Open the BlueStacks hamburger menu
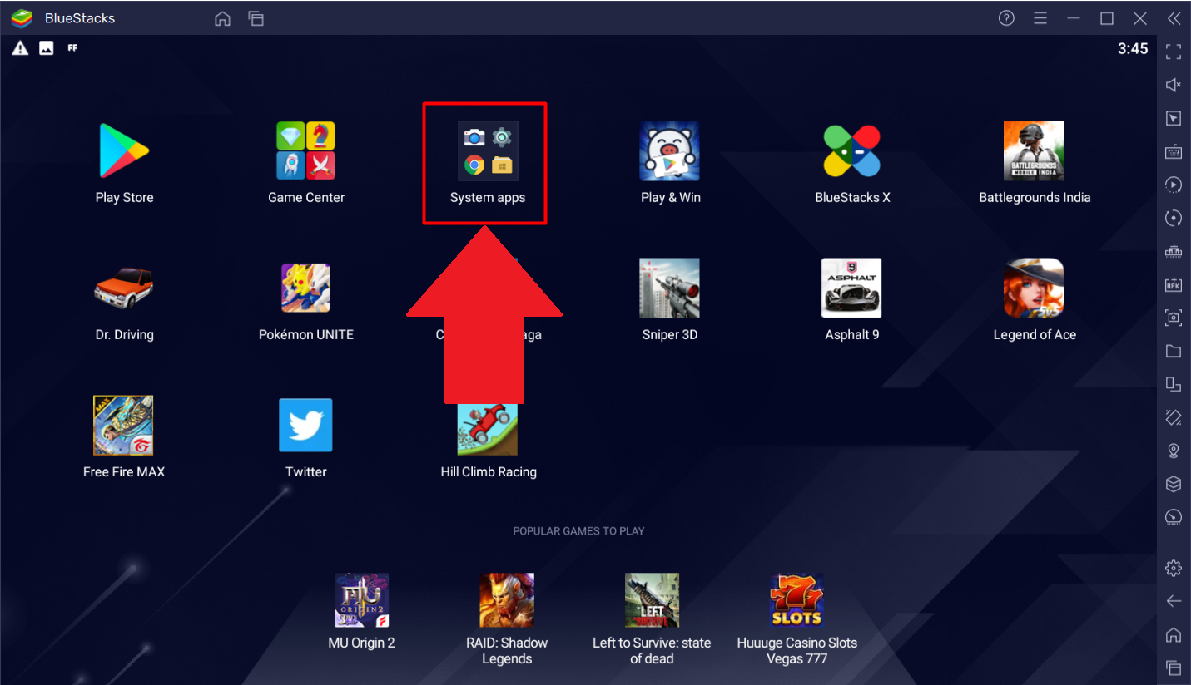Screen dimensions: 1191x685 point(1040,17)
